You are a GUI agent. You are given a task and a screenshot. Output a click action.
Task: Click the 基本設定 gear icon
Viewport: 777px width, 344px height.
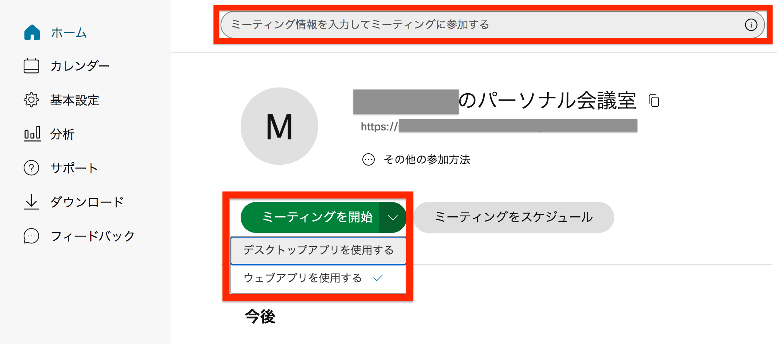click(x=31, y=100)
